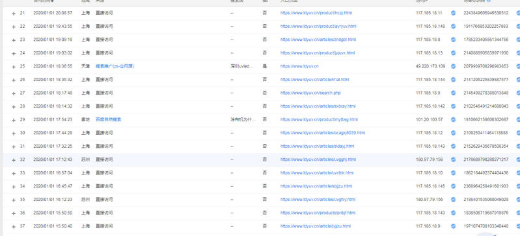This screenshot has height=236, width=520.
Task: Expand visit row 34 details
Action: coord(14,187)
